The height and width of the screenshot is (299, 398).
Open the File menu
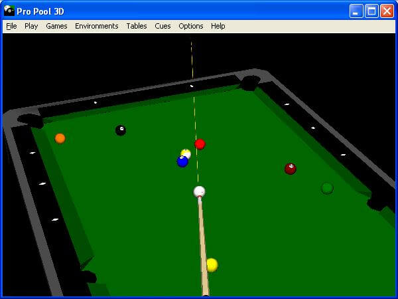(11, 26)
